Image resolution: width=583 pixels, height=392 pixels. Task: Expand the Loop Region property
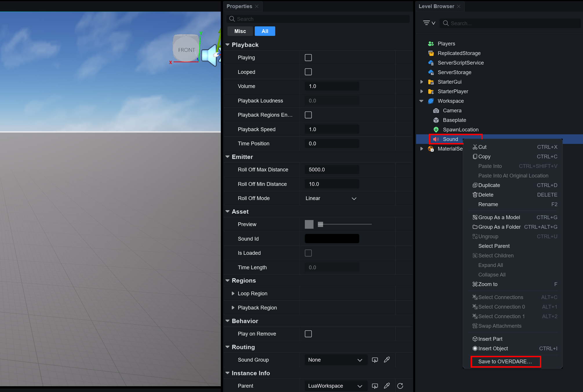point(233,293)
